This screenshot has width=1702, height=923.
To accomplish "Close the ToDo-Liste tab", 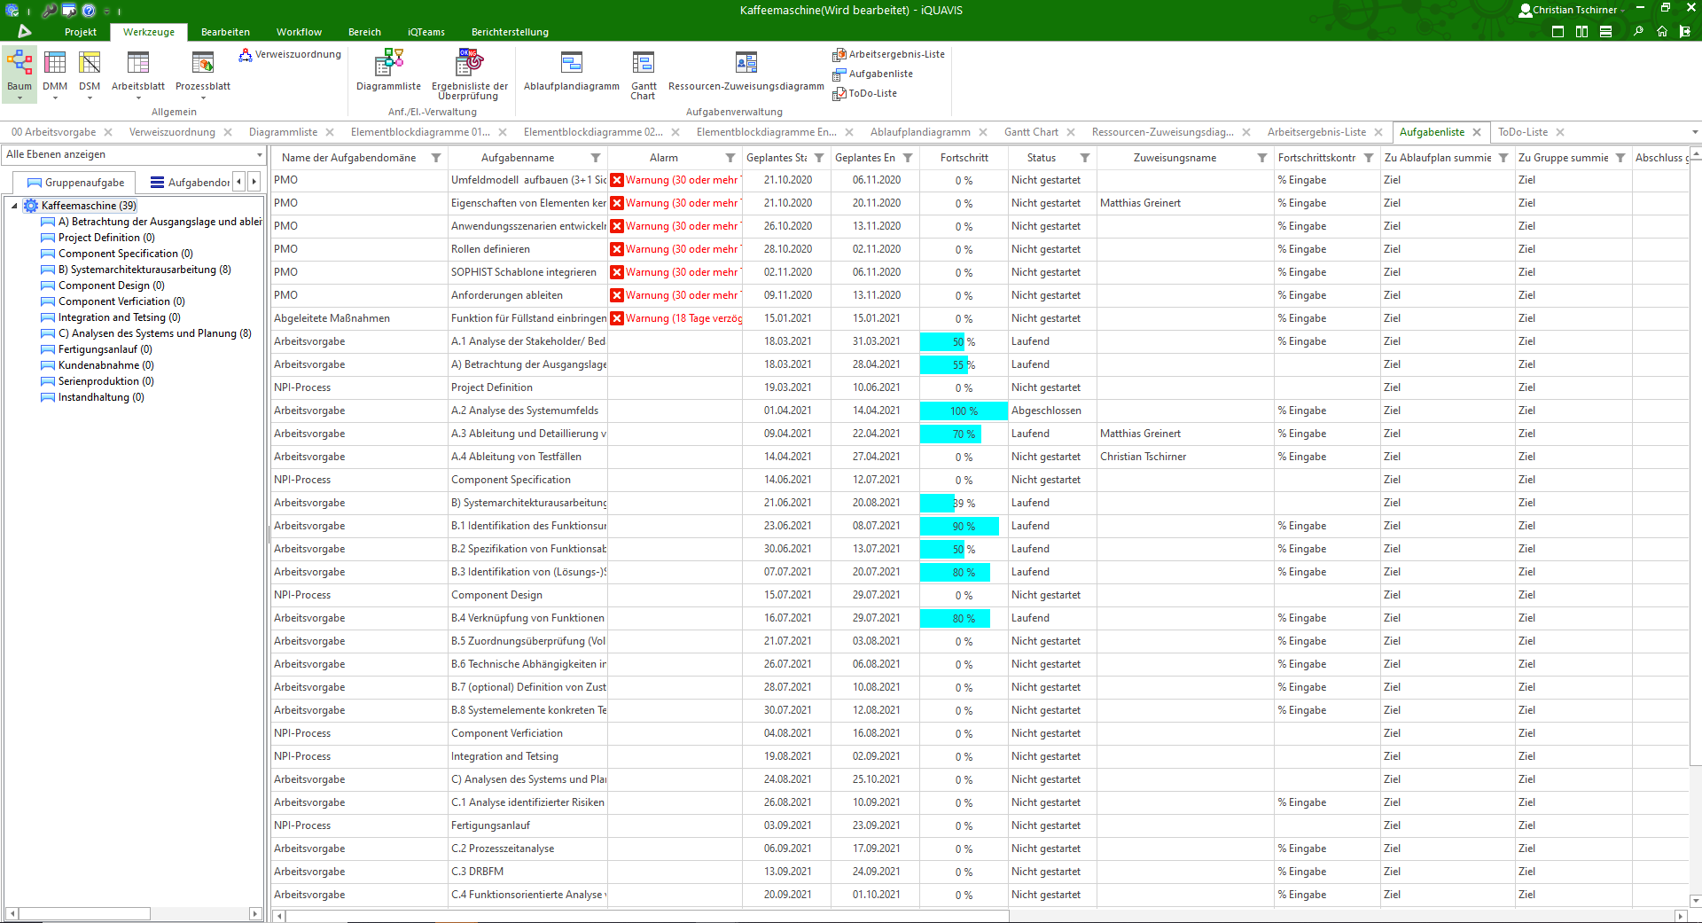I will click(1560, 132).
